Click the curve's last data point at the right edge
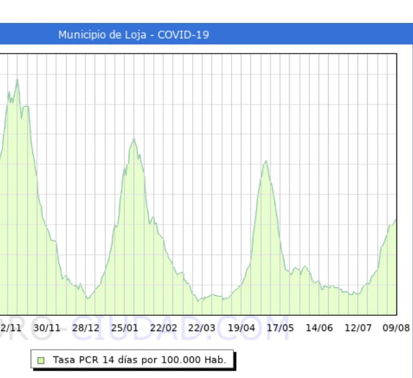Viewport: 413px width, 378px height. pos(396,219)
